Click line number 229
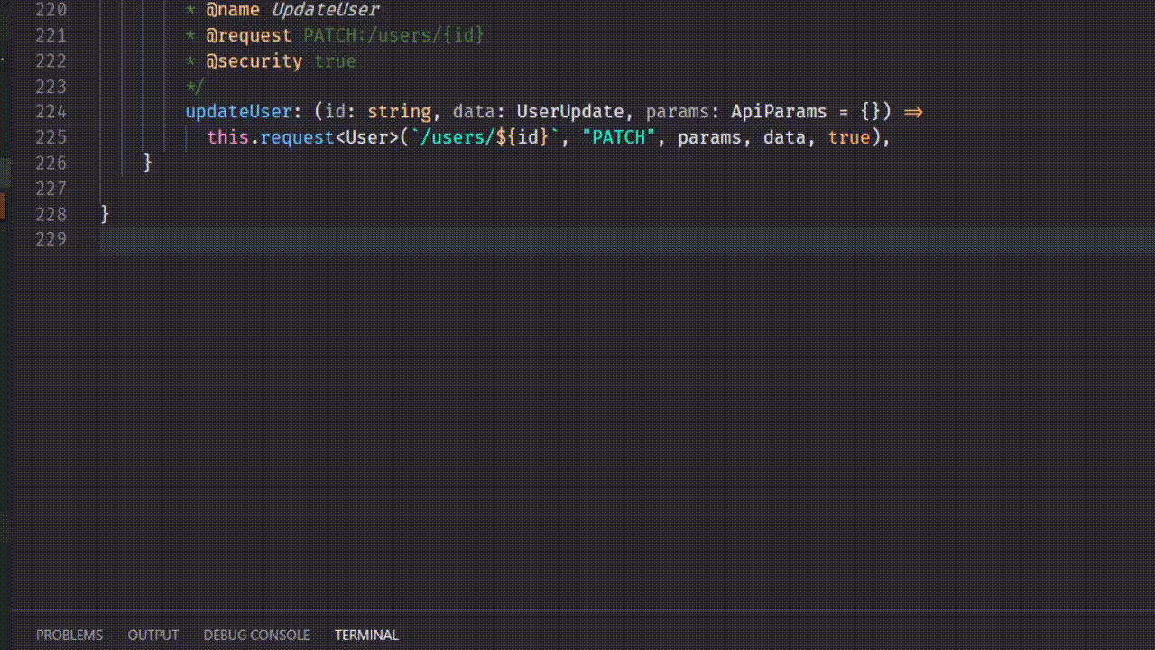The height and width of the screenshot is (650, 1155). coord(52,238)
